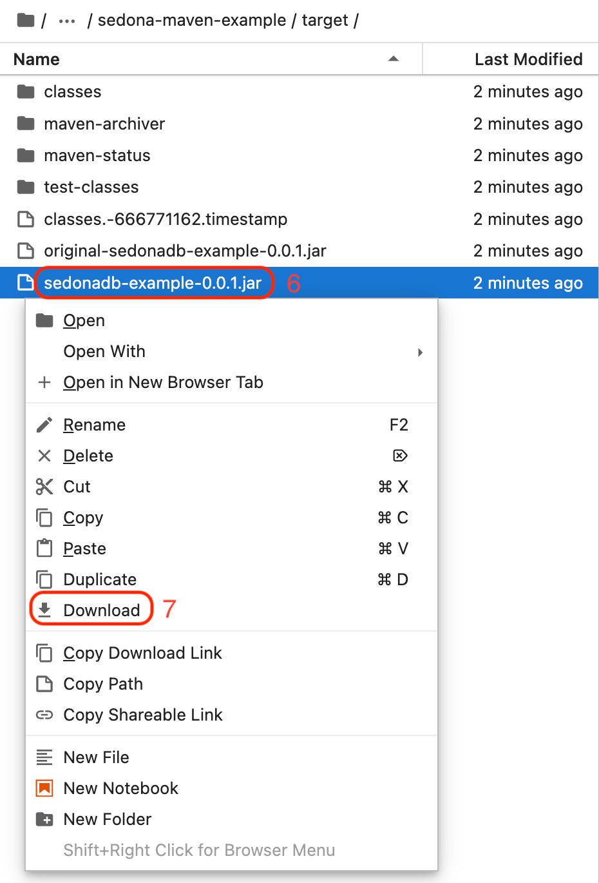Click the folder icon beside classes
This screenshot has width=599, height=883.
[x=25, y=92]
